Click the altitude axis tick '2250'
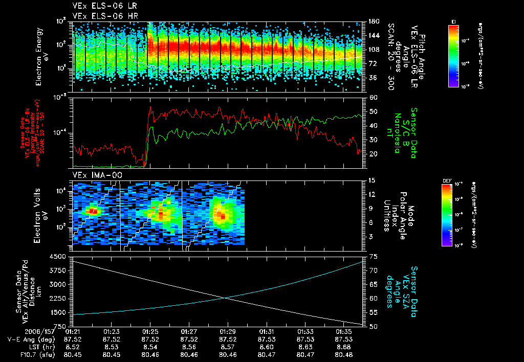 coord(58,299)
